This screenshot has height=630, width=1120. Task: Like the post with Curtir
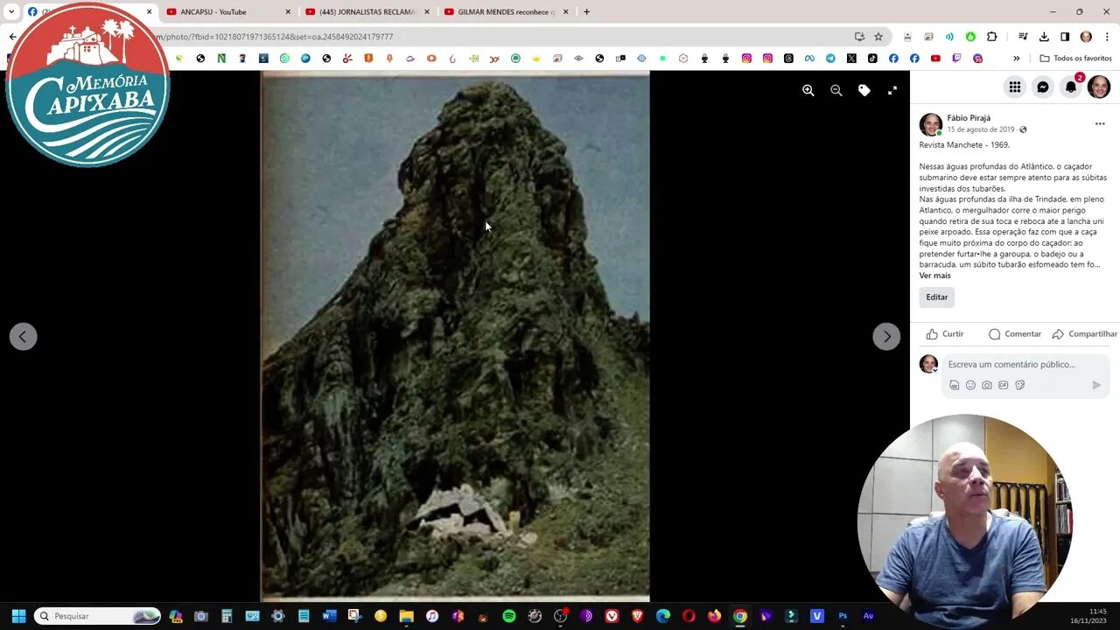click(945, 334)
